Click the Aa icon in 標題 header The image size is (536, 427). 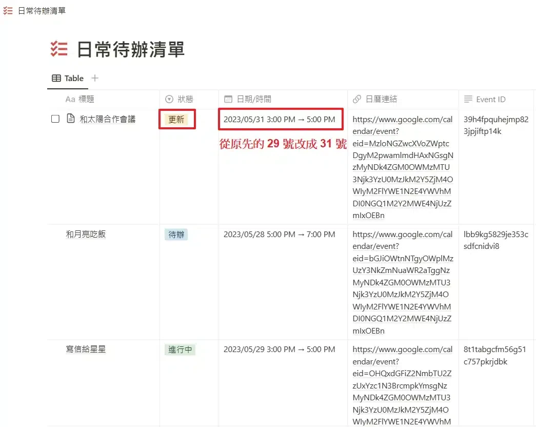pos(70,99)
